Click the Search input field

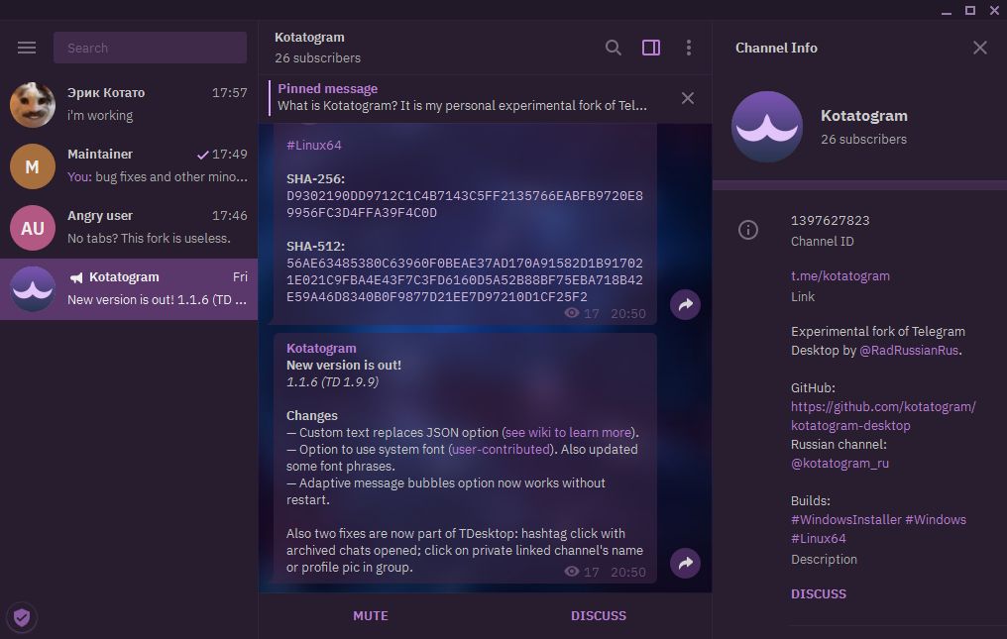click(150, 47)
